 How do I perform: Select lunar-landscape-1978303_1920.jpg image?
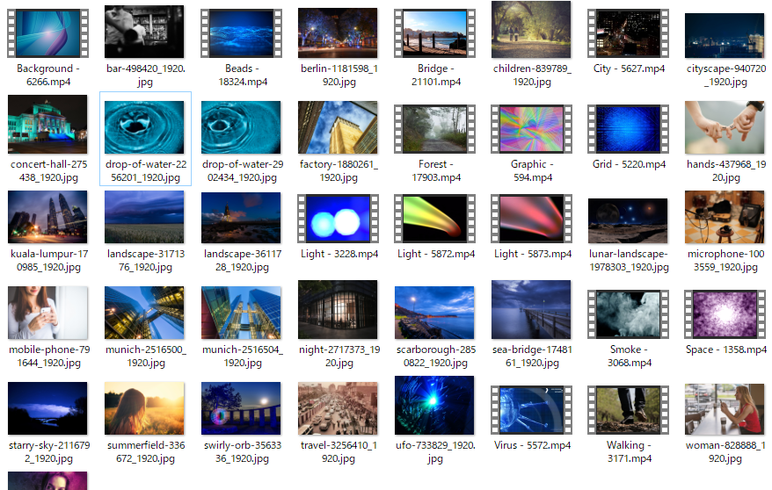tap(628, 220)
